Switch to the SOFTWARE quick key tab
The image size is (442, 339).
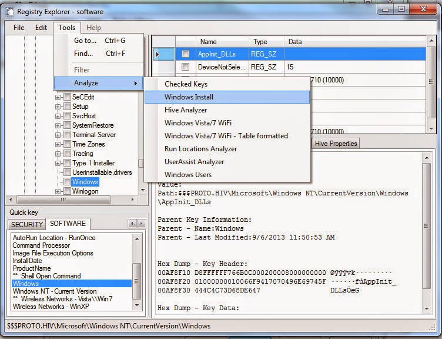(68, 223)
